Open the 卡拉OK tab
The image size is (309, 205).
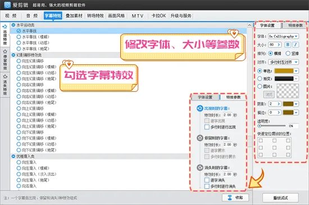coord(158,16)
